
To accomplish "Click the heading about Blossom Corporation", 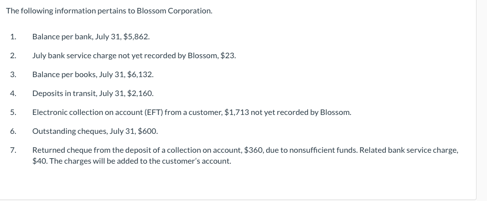I will [x=109, y=11].
